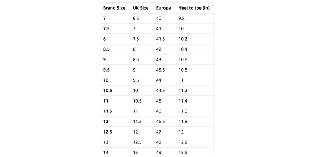Viewport: 314px width, 157px height.
Task: Click Europe size 43.5 value
Action: (x=161, y=70)
